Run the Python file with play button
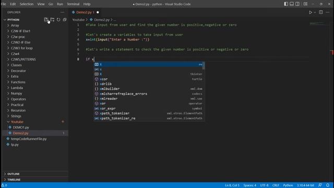This screenshot has width=334, height=188. [311, 13]
